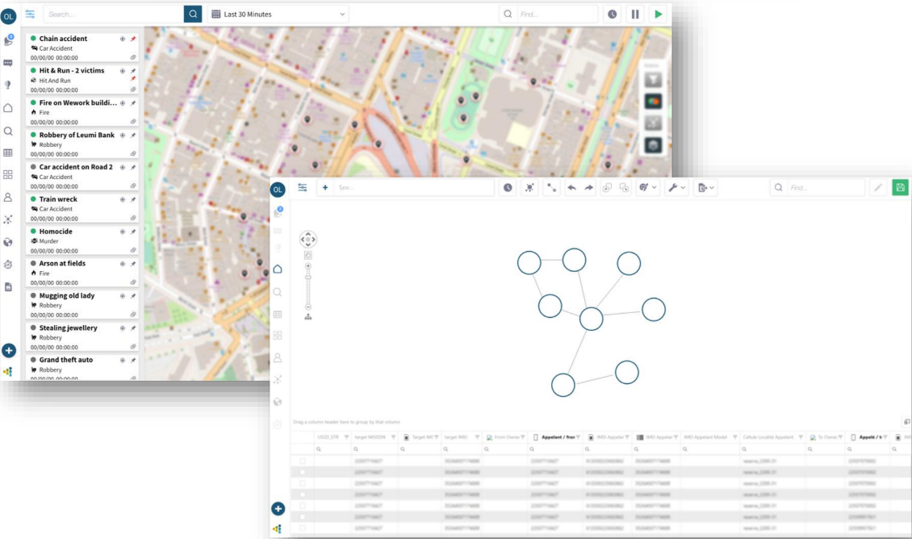Open filter settings icon beside map Search
This screenshot has width=912, height=539.
30,14
